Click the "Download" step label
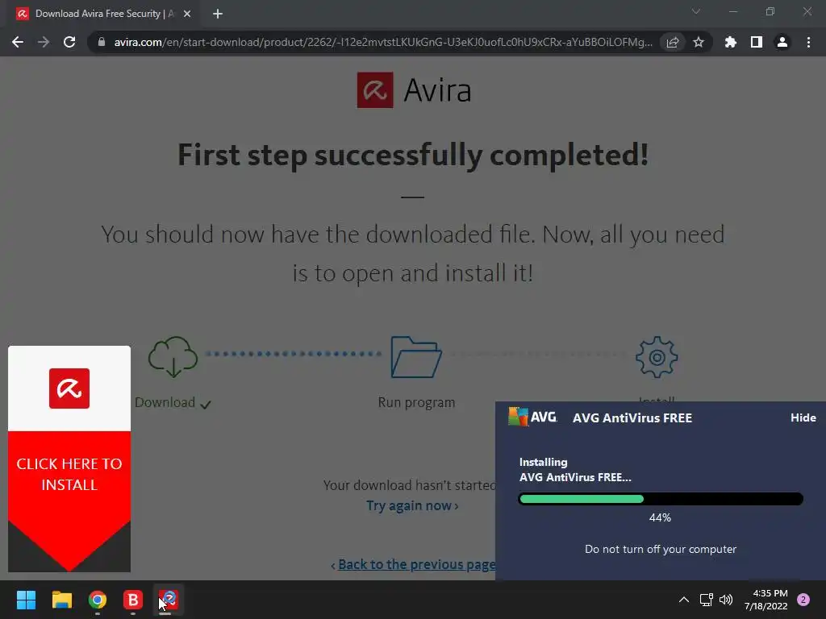The height and width of the screenshot is (619, 826). [x=165, y=403]
